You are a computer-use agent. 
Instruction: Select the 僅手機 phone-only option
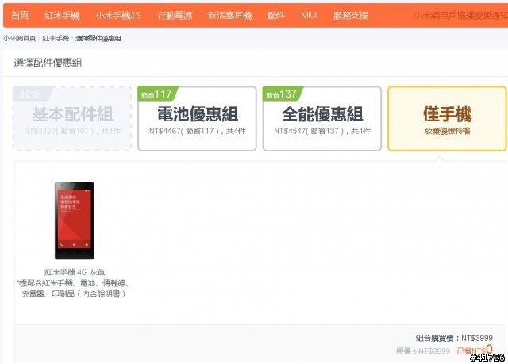coord(447,118)
